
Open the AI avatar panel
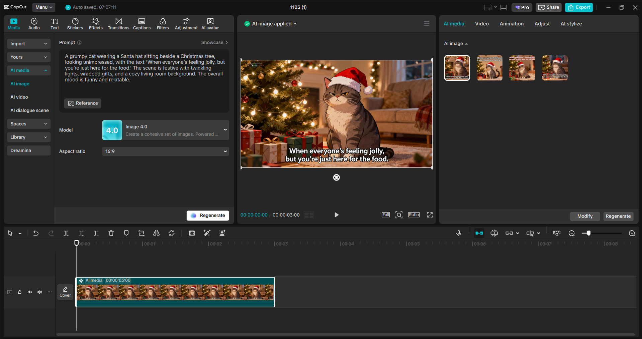point(210,23)
